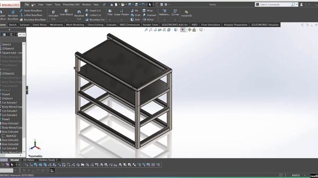Open the Search Commands dropdown arrow
Screen dimensions: 318x178
(297, 4)
